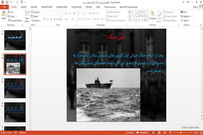Open the Nitro PDF Professional tab
The image size is (203, 135).
click(129, 7)
